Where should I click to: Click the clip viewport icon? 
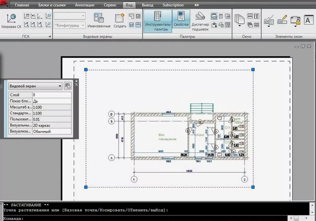click(131, 25)
